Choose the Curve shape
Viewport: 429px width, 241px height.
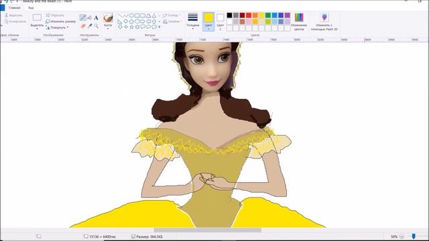pyautogui.click(x=125, y=15)
